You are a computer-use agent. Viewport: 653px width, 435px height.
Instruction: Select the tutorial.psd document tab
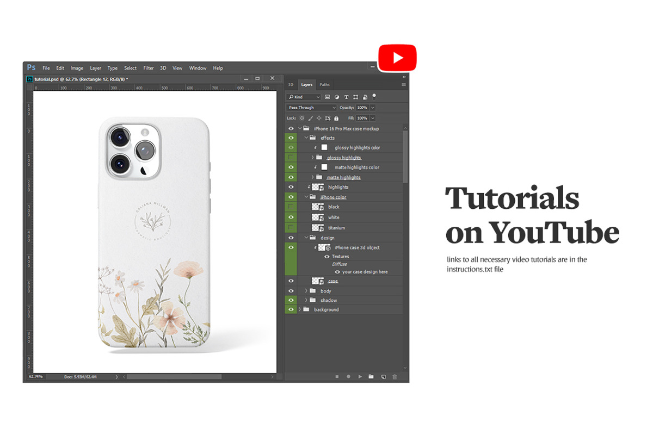[78, 79]
